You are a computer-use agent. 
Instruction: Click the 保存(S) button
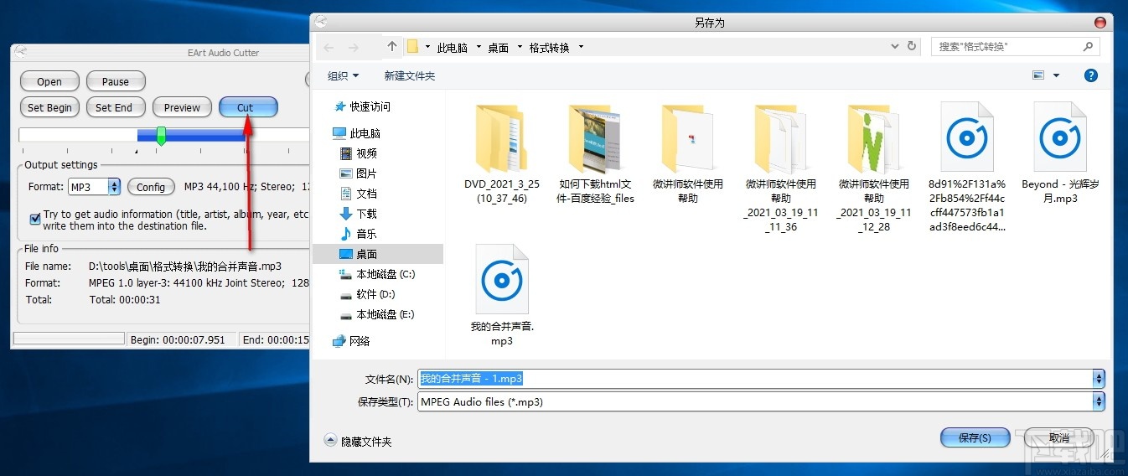pyautogui.click(x=974, y=437)
